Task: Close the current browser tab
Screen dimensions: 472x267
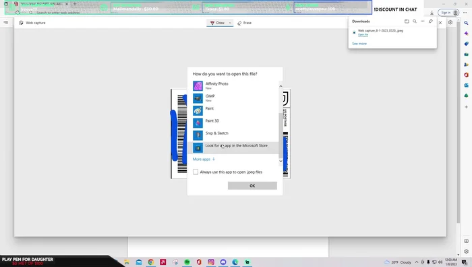Action: (67, 4)
